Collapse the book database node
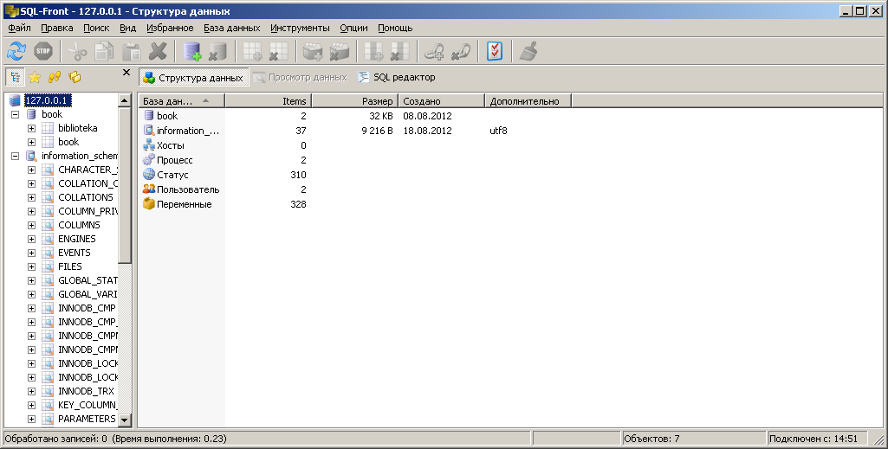 pos(16,114)
